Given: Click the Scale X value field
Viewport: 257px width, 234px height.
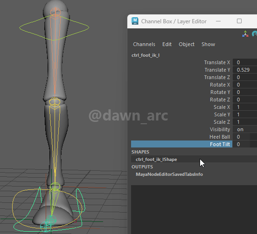Looking at the screenshot, I should [245, 107].
